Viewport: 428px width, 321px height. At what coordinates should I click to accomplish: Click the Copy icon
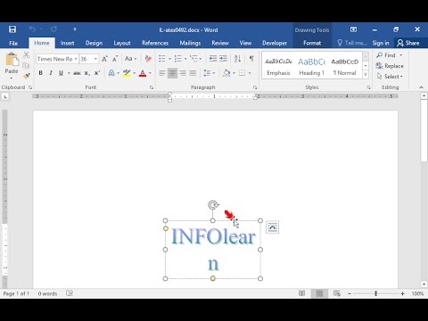(x=27, y=65)
